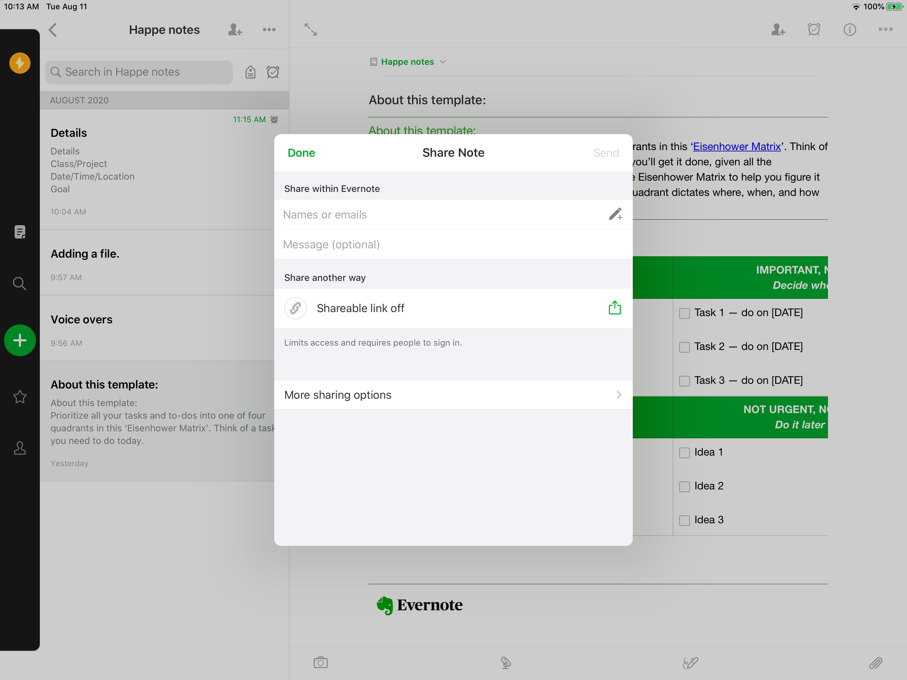The width and height of the screenshot is (907, 680).
Task: Open the note info icon
Action: 850,30
